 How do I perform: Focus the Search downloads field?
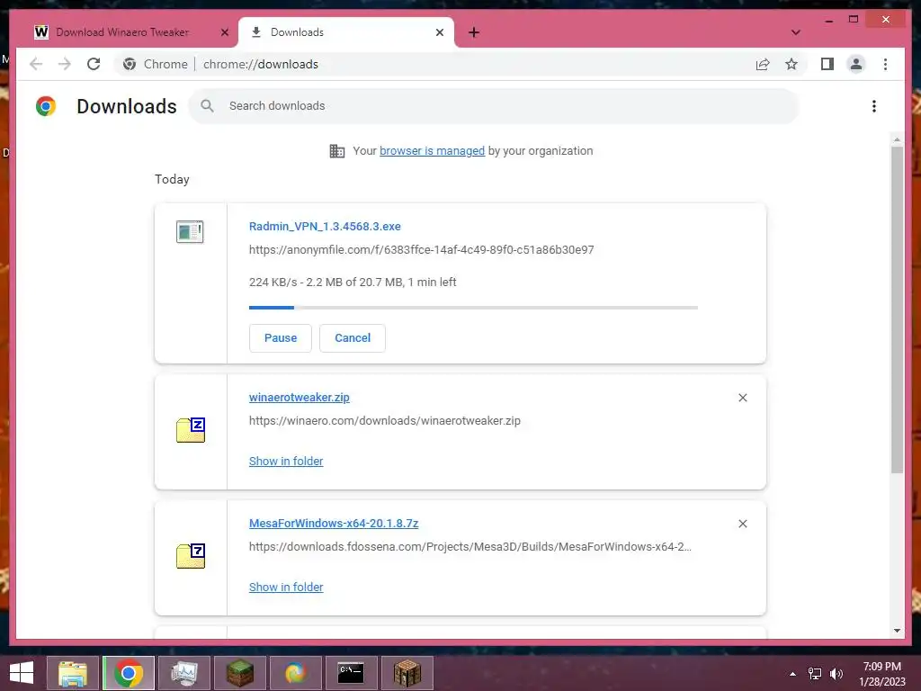tap(494, 106)
